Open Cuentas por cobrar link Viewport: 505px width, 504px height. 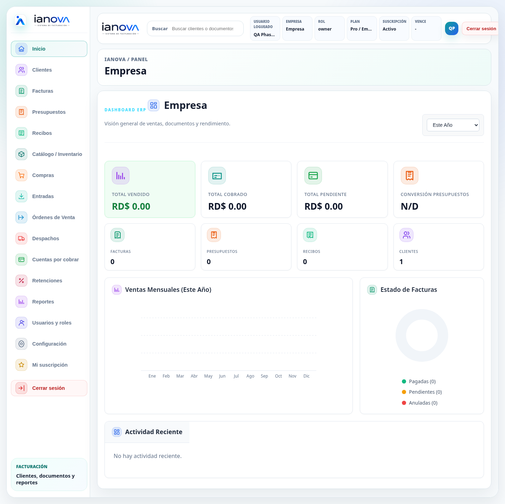coord(49,260)
